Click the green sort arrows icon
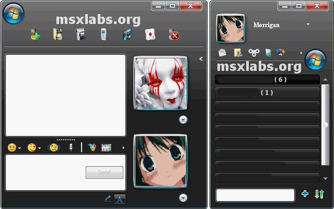 point(319,194)
